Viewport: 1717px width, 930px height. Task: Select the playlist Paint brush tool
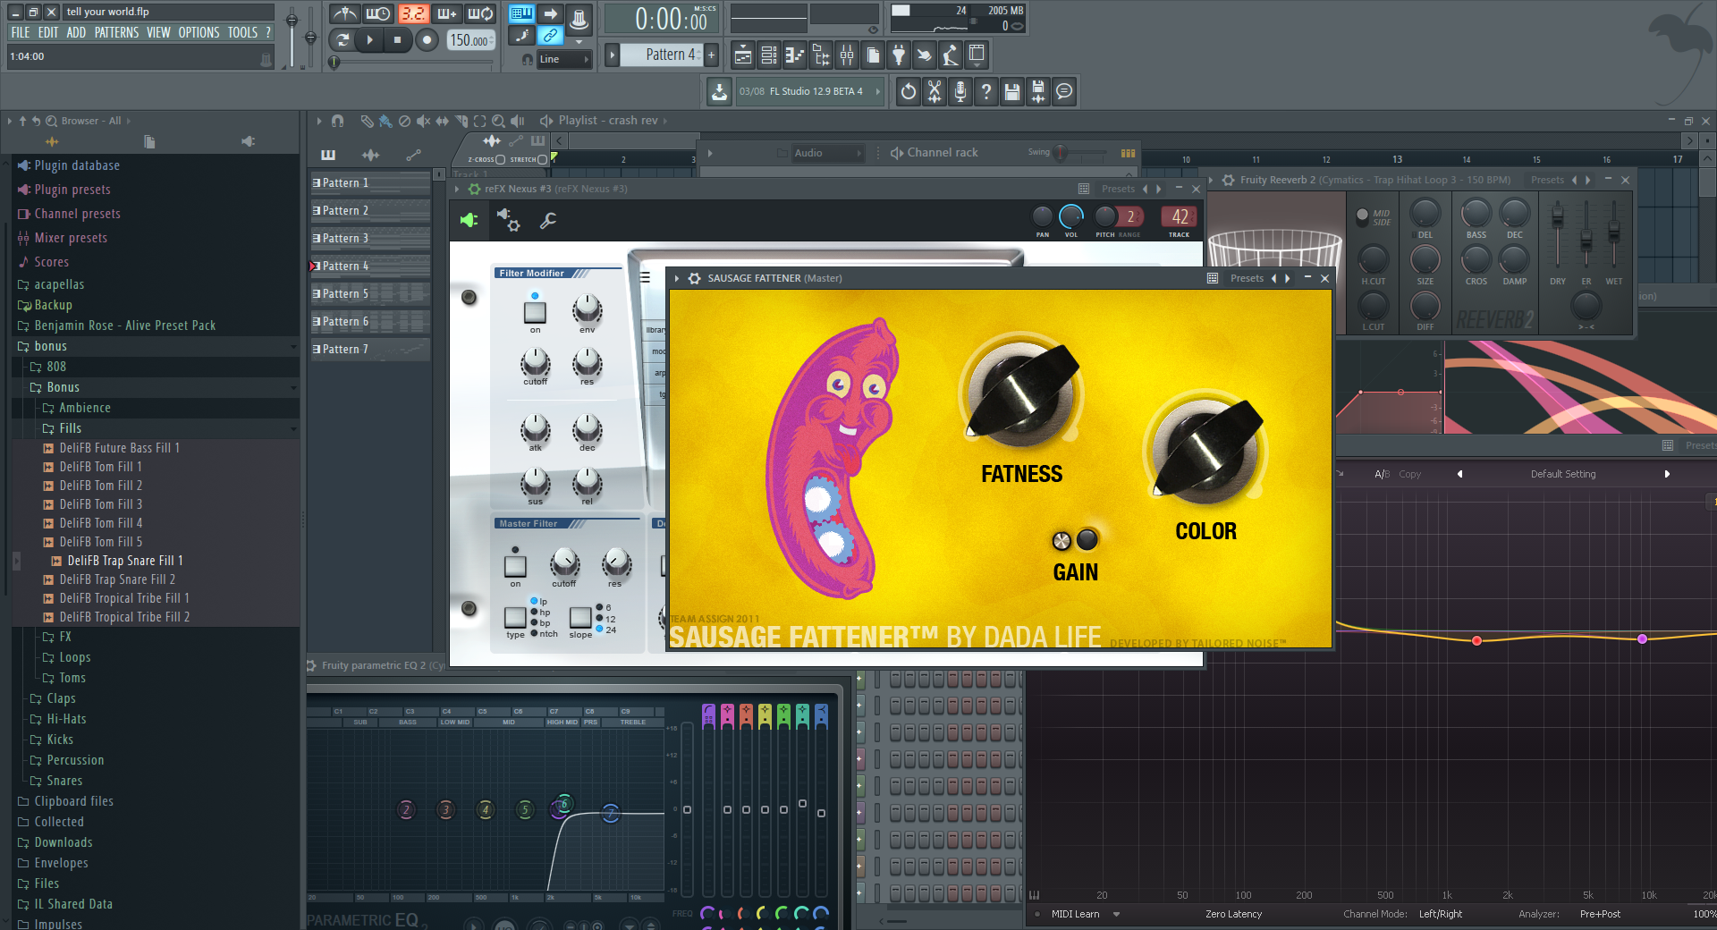[385, 121]
